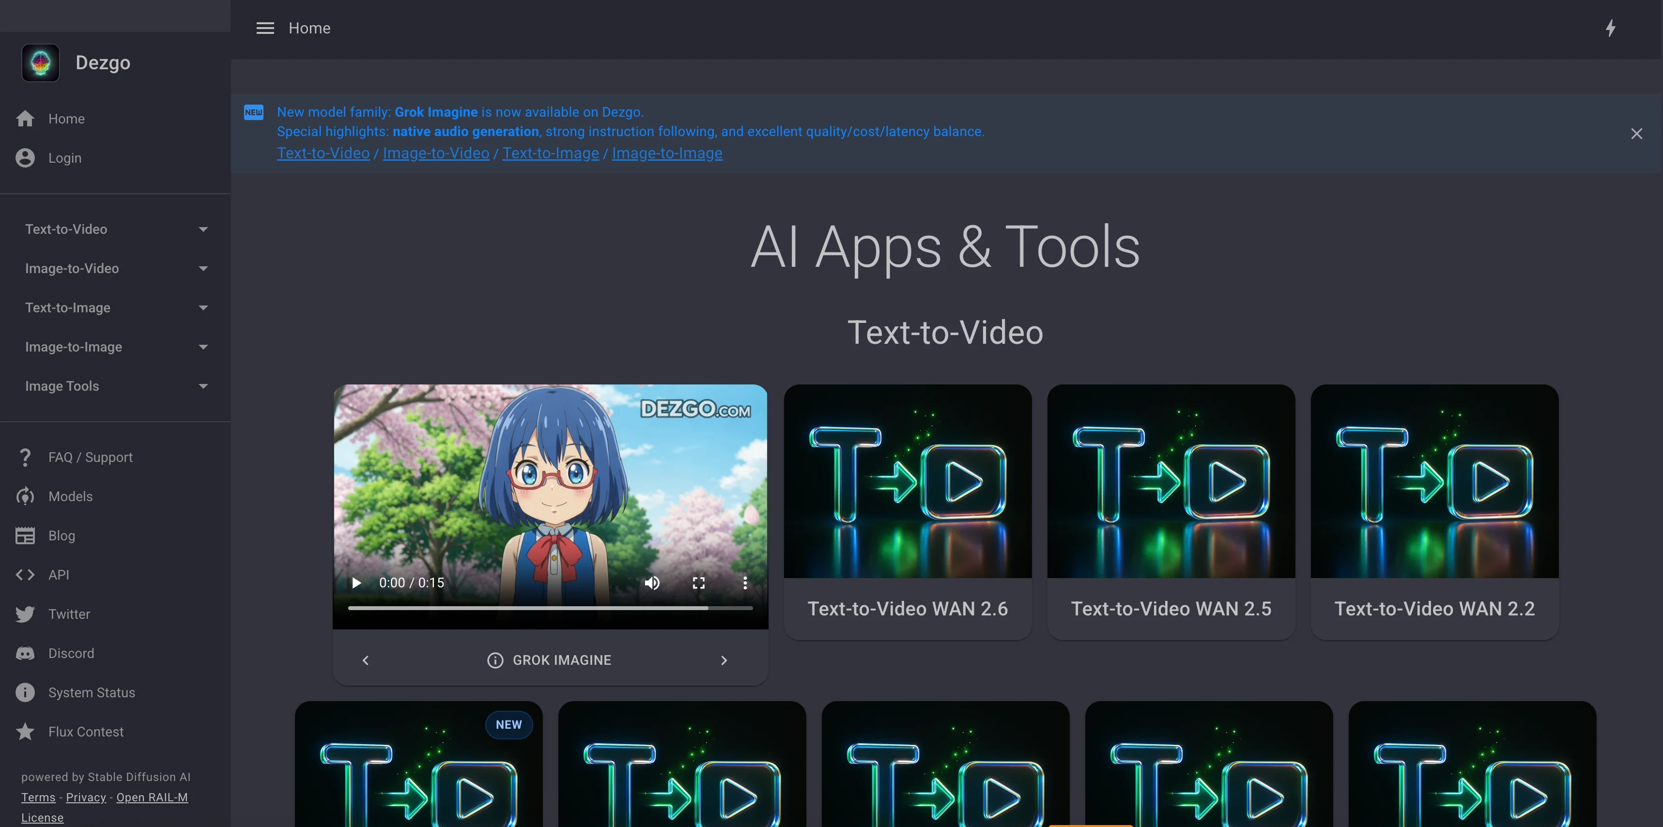Click the 0:00 / 0:15 video time
The width and height of the screenshot is (1663, 827).
[x=411, y=583]
